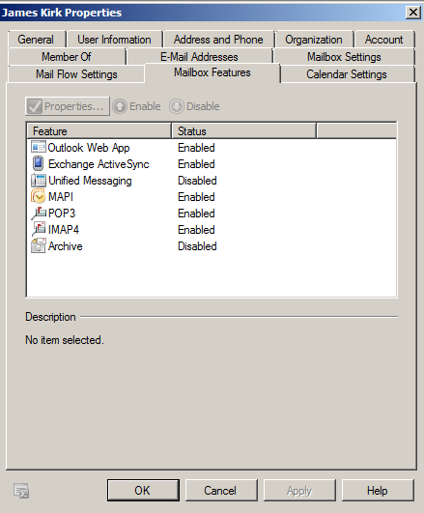Click Enabled status of POP3
Viewport: 424px width, 513px height.
[196, 213]
